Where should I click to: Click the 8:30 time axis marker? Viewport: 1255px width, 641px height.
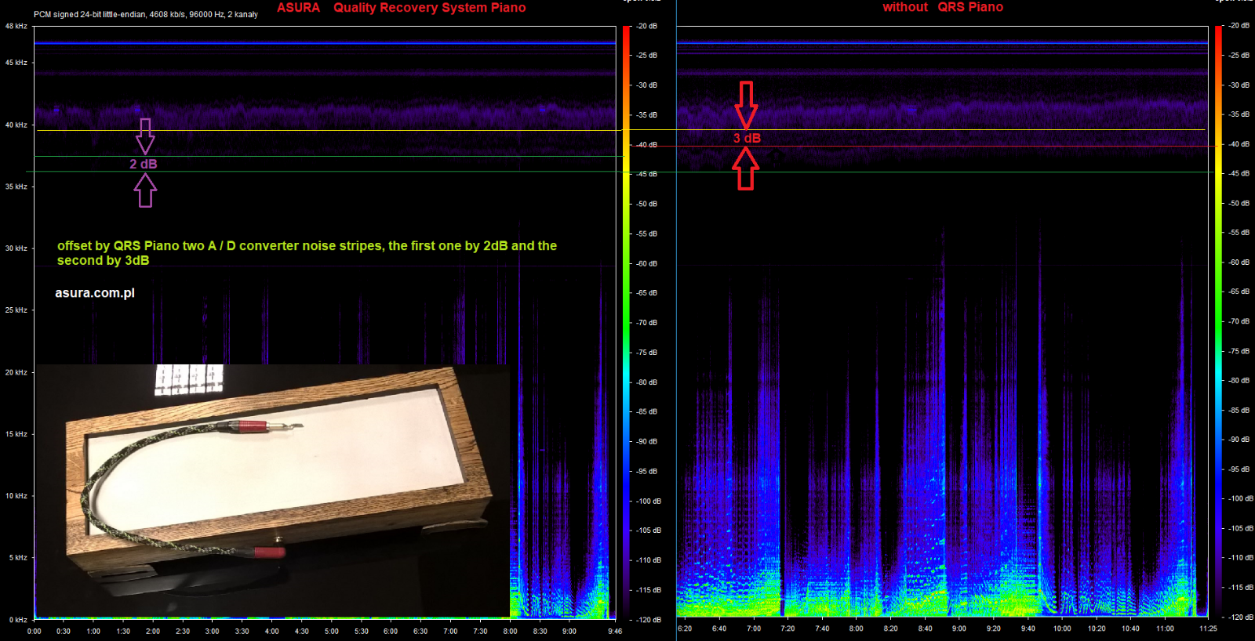pos(540,631)
